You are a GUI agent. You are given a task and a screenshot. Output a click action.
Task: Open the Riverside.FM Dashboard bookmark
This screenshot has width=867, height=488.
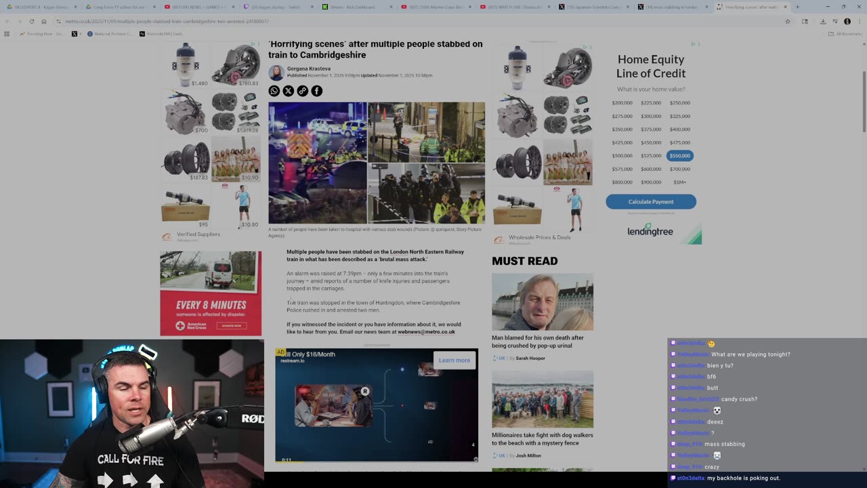(162, 33)
